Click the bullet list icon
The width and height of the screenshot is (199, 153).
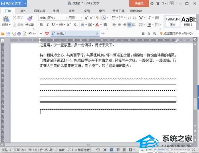[114, 18]
